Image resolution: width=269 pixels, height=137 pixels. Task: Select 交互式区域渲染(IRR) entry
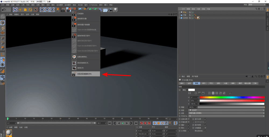point(86,74)
